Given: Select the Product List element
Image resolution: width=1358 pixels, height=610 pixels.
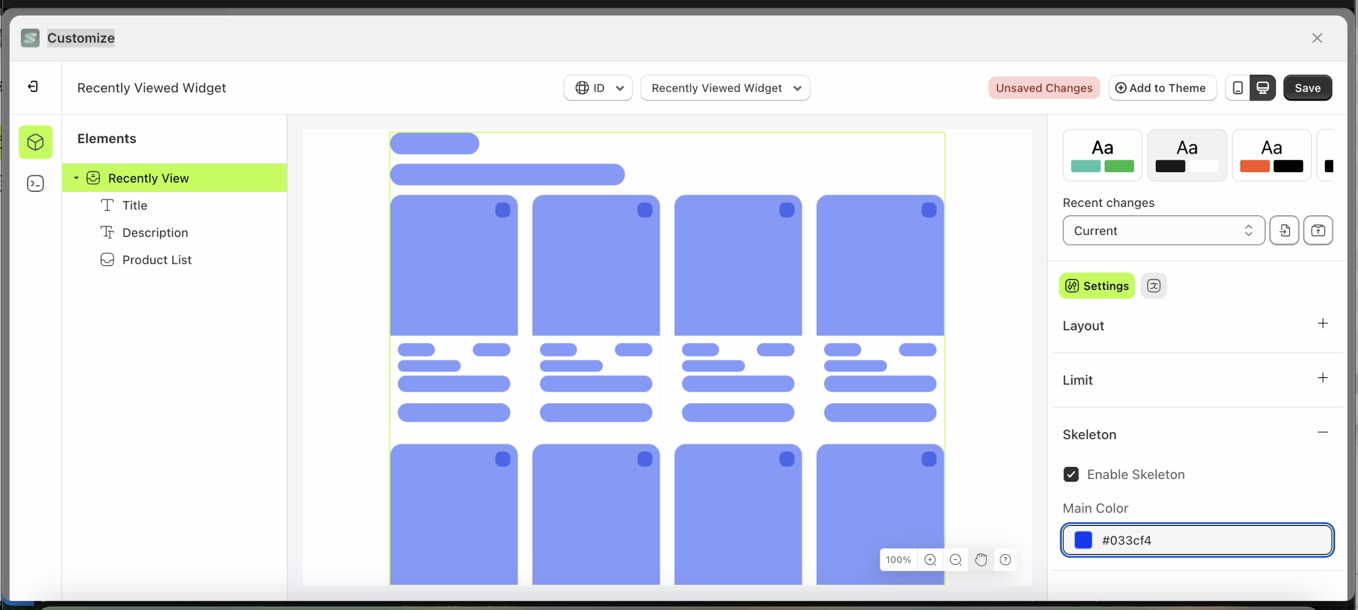Looking at the screenshot, I should point(157,259).
